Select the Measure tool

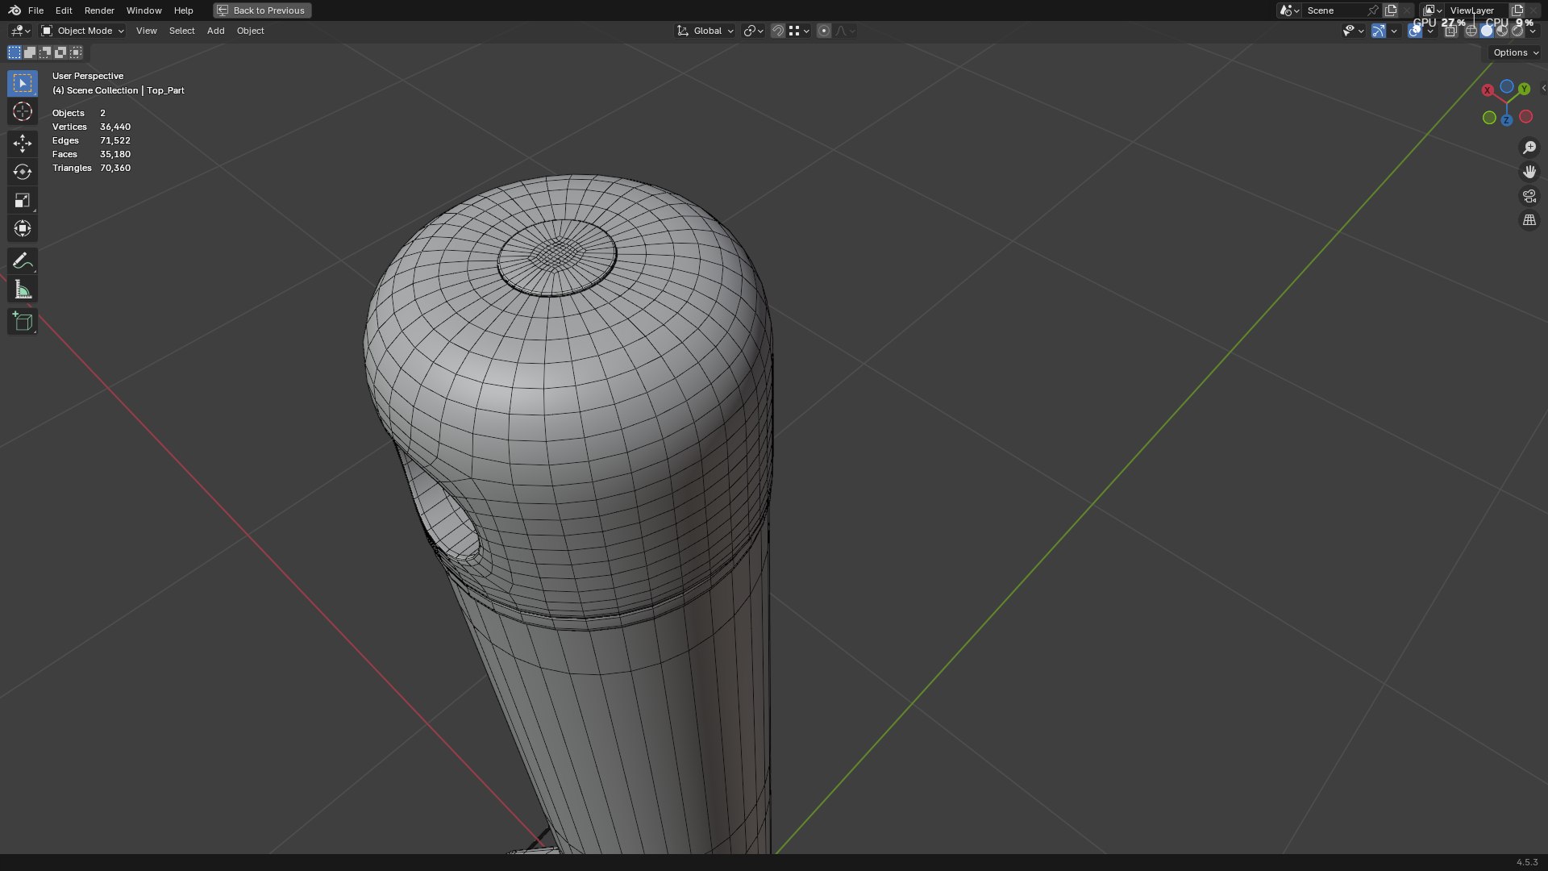(23, 290)
